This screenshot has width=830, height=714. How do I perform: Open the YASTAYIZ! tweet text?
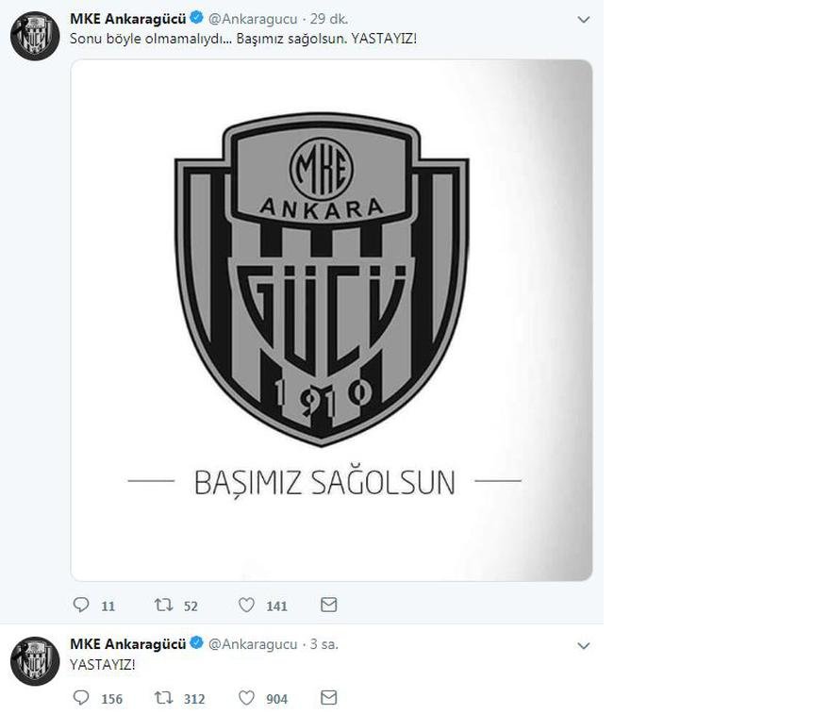103,664
